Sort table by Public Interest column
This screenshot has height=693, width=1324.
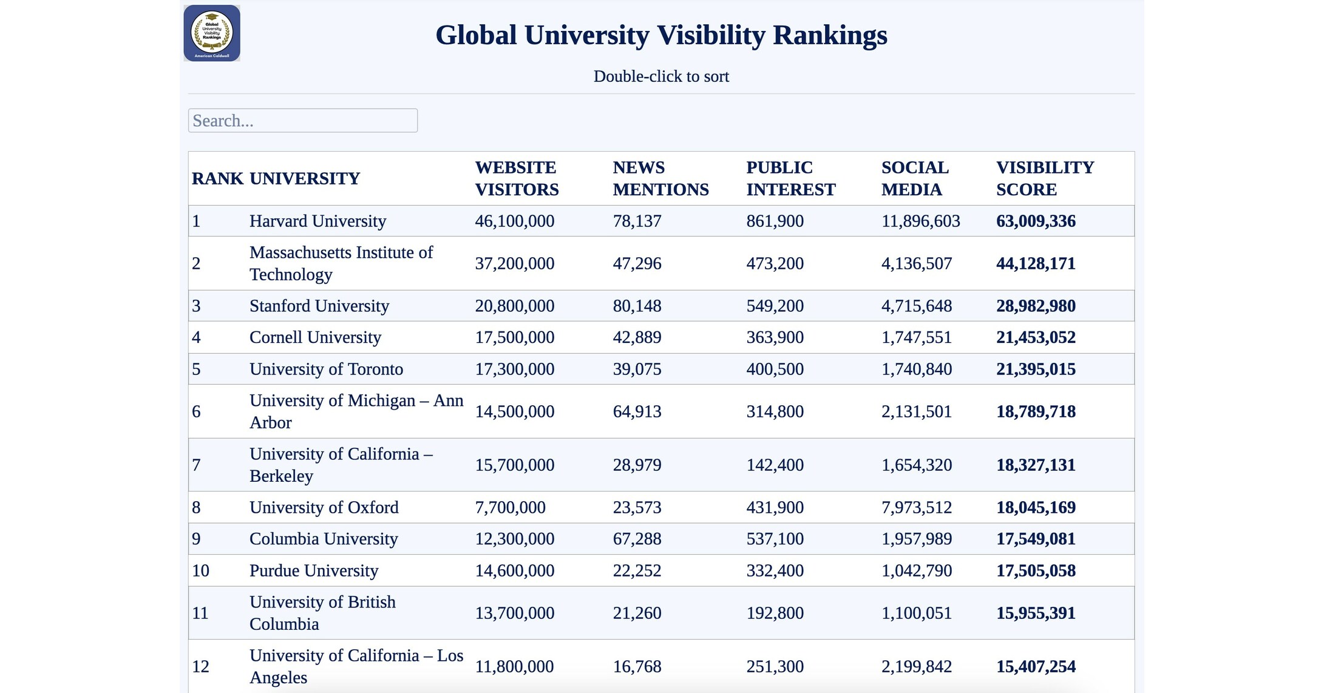790,178
